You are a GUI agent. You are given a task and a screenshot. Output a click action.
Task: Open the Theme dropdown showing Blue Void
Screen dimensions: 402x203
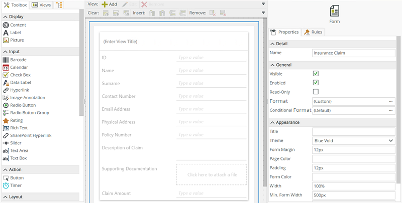pyautogui.click(x=354, y=141)
